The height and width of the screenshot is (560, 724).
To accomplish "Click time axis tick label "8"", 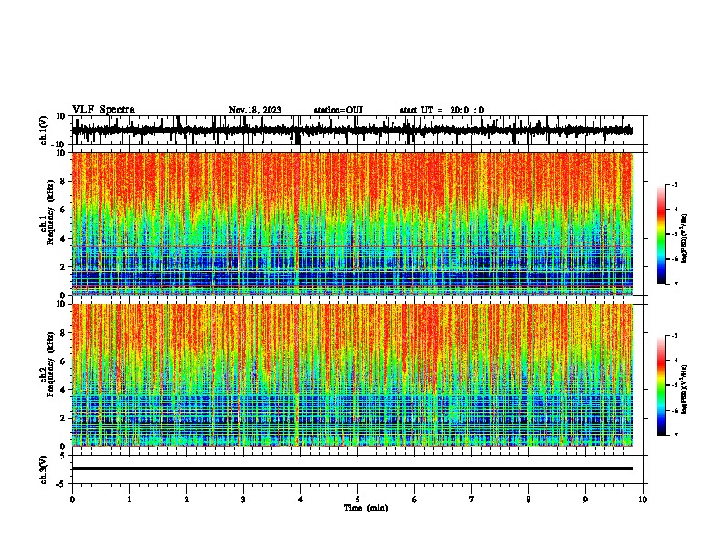I will tap(528, 500).
